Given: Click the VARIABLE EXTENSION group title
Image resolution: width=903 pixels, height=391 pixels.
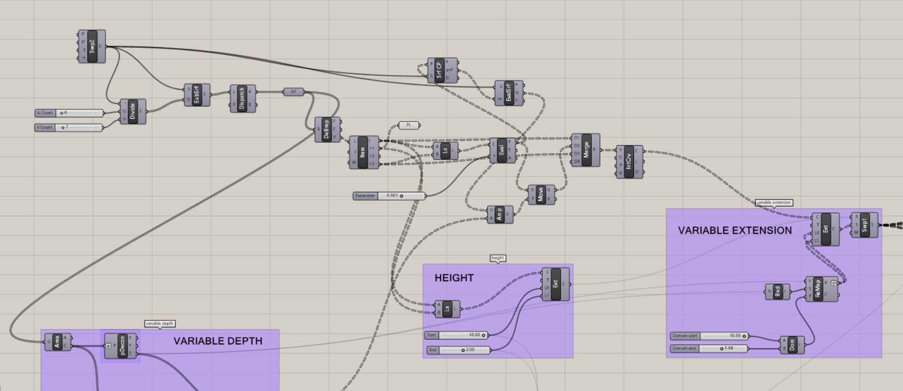Looking at the screenshot, I should pyautogui.click(x=734, y=231).
